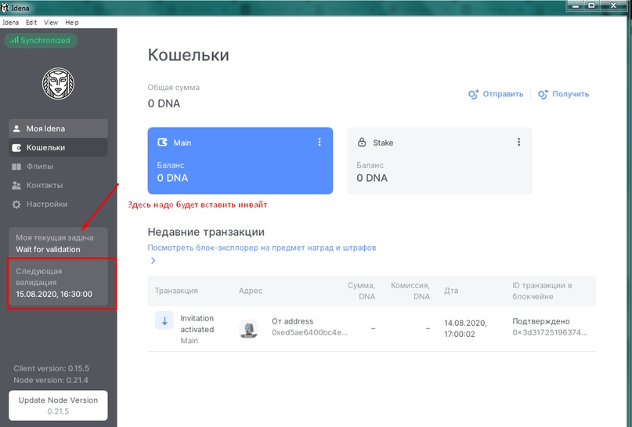Open the Help menu

(x=72, y=23)
